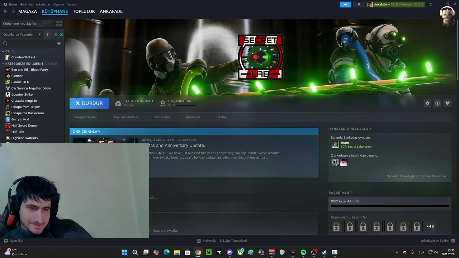
Task: Open friend Brain's profile entry
Action: 352,144
